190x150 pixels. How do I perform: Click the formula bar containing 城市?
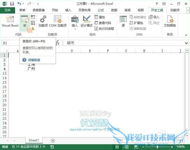[123, 43]
